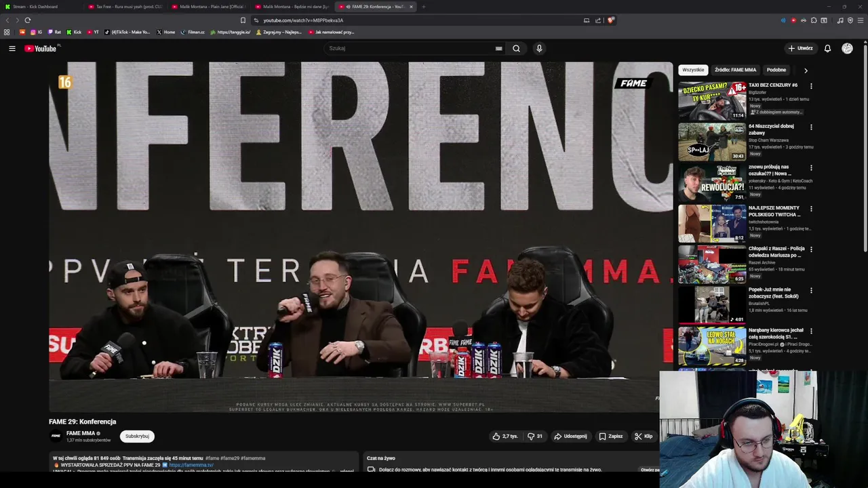Open the X Home bookmark

point(165,32)
